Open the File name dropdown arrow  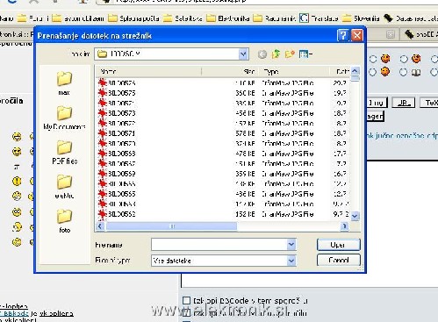tap(291, 245)
